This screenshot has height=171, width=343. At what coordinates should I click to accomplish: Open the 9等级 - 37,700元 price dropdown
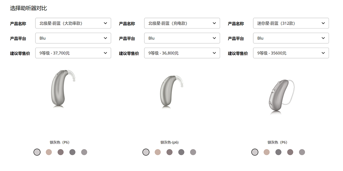point(73,53)
